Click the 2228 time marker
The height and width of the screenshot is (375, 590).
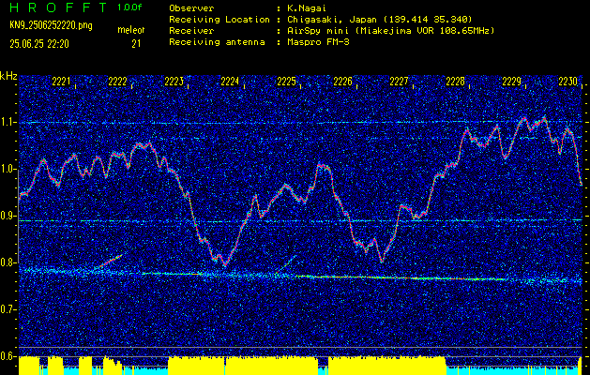(x=455, y=82)
